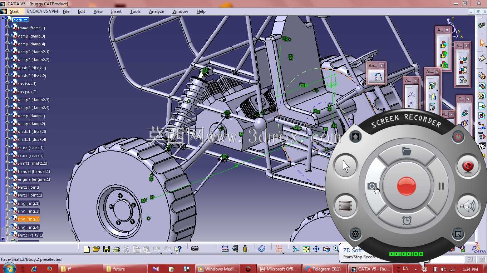The image size is (487, 273).
Task: Open the Insert menu
Action: pyautogui.click(x=116, y=11)
